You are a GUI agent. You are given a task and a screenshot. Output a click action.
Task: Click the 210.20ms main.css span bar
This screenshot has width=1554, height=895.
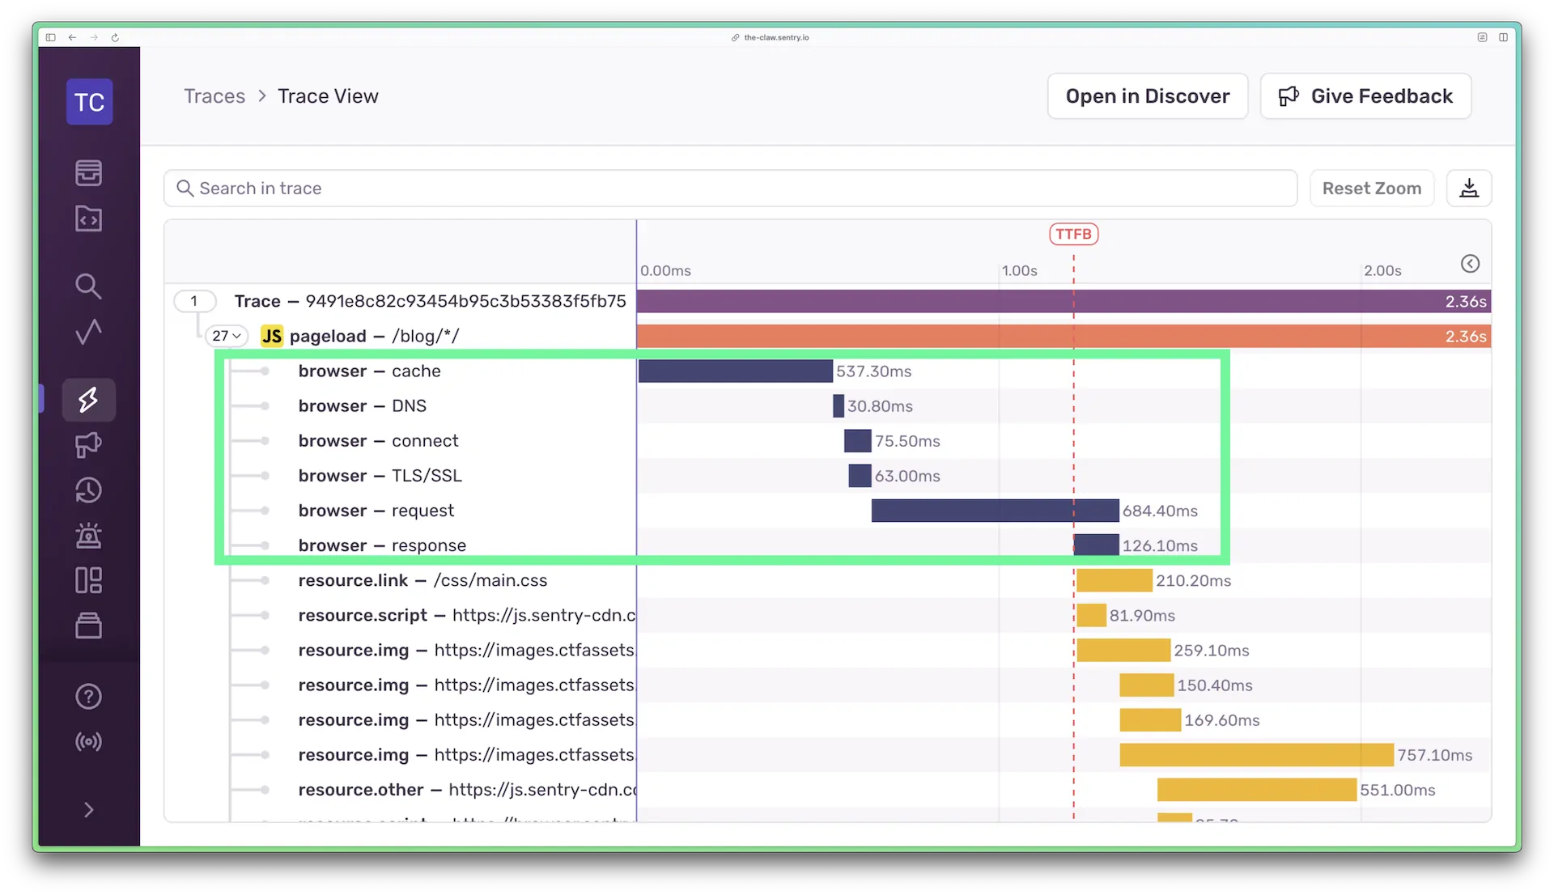(1115, 580)
